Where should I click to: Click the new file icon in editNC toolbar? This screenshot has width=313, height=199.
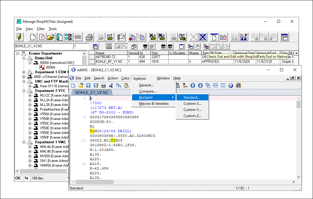pos(73,85)
